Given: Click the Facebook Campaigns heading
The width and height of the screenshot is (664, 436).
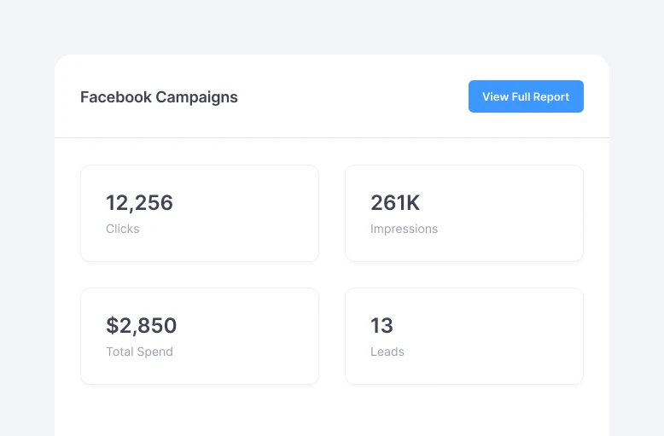Looking at the screenshot, I should [159, 97].
